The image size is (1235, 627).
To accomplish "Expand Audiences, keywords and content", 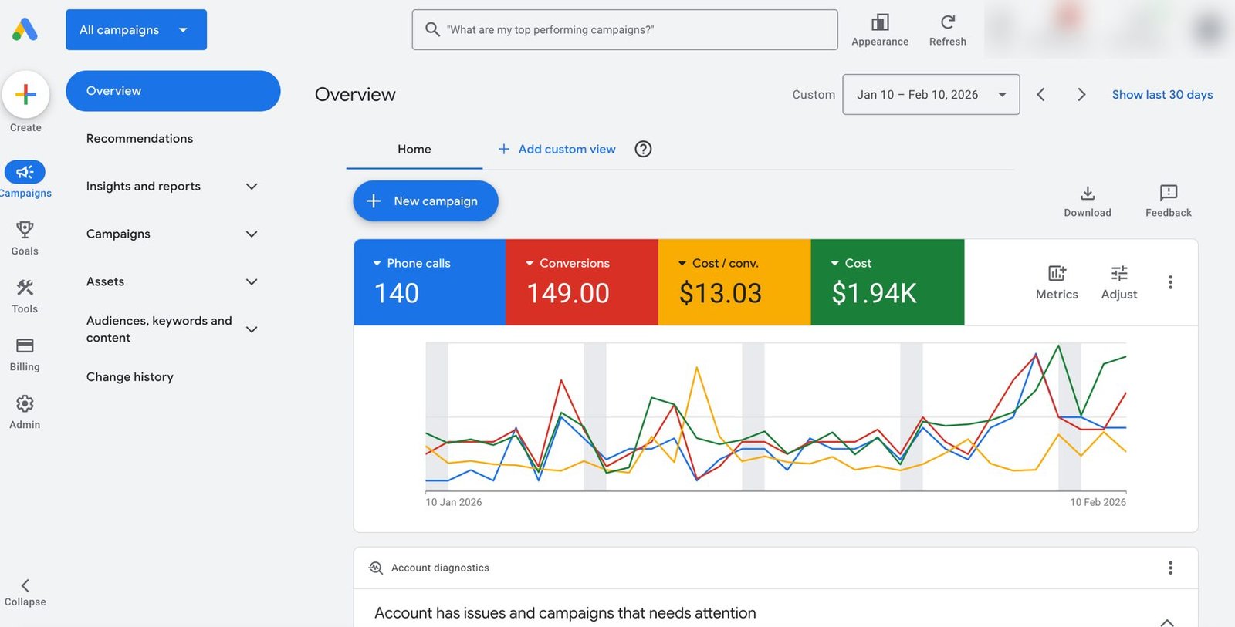I will 252,329.
